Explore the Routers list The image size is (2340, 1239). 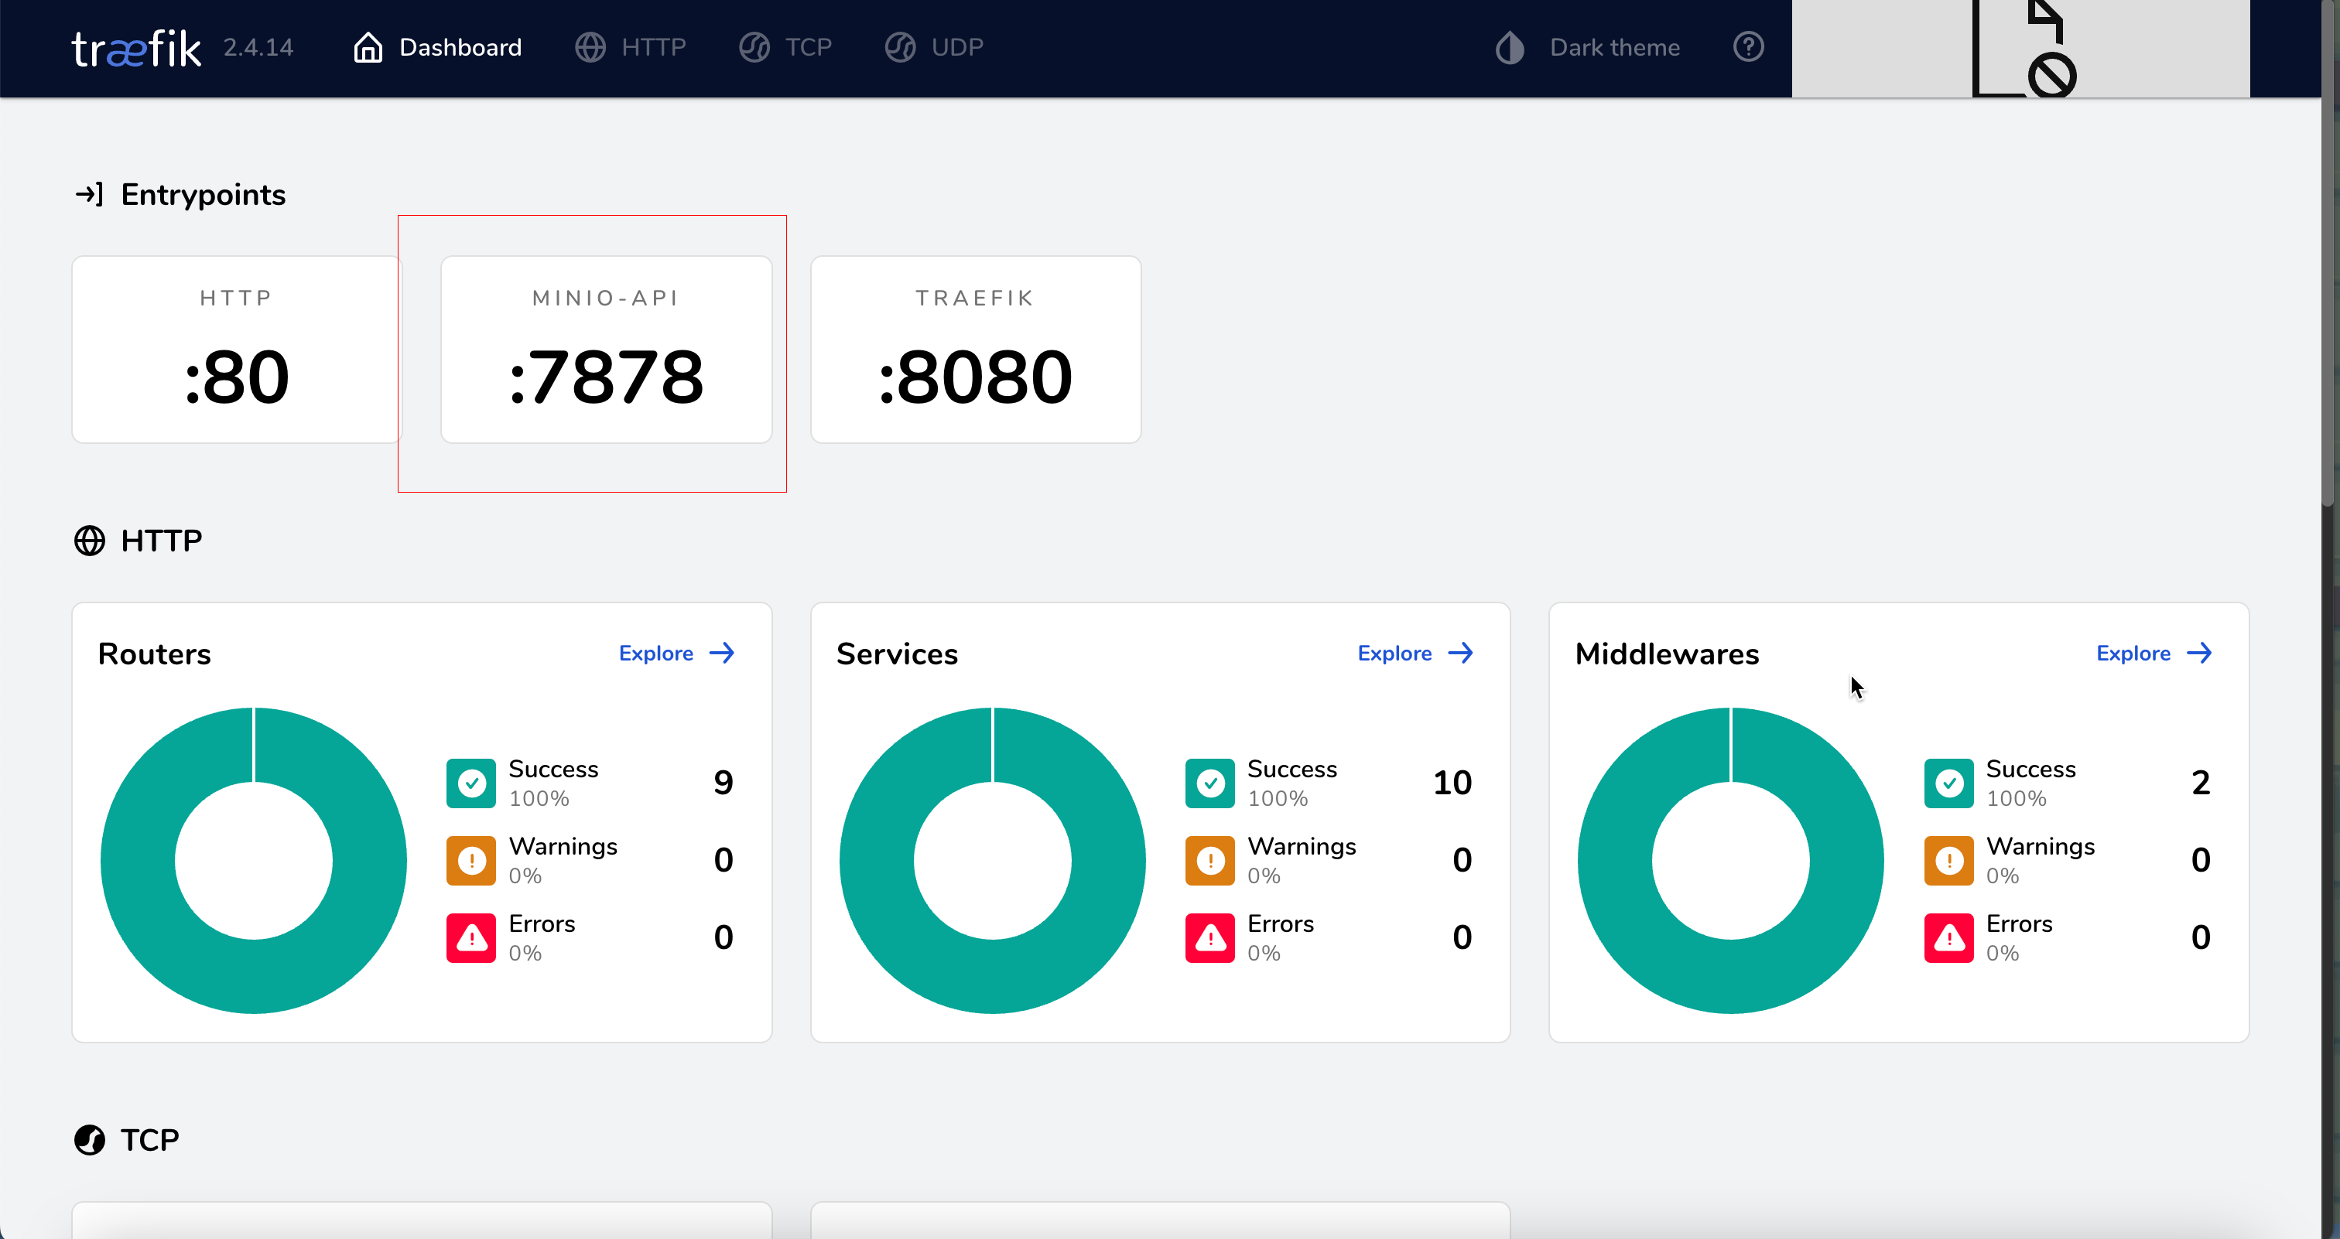click(x=676, y=653)
